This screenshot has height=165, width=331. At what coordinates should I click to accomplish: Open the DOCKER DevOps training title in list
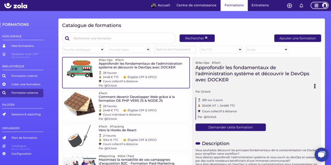pos(140,66)
